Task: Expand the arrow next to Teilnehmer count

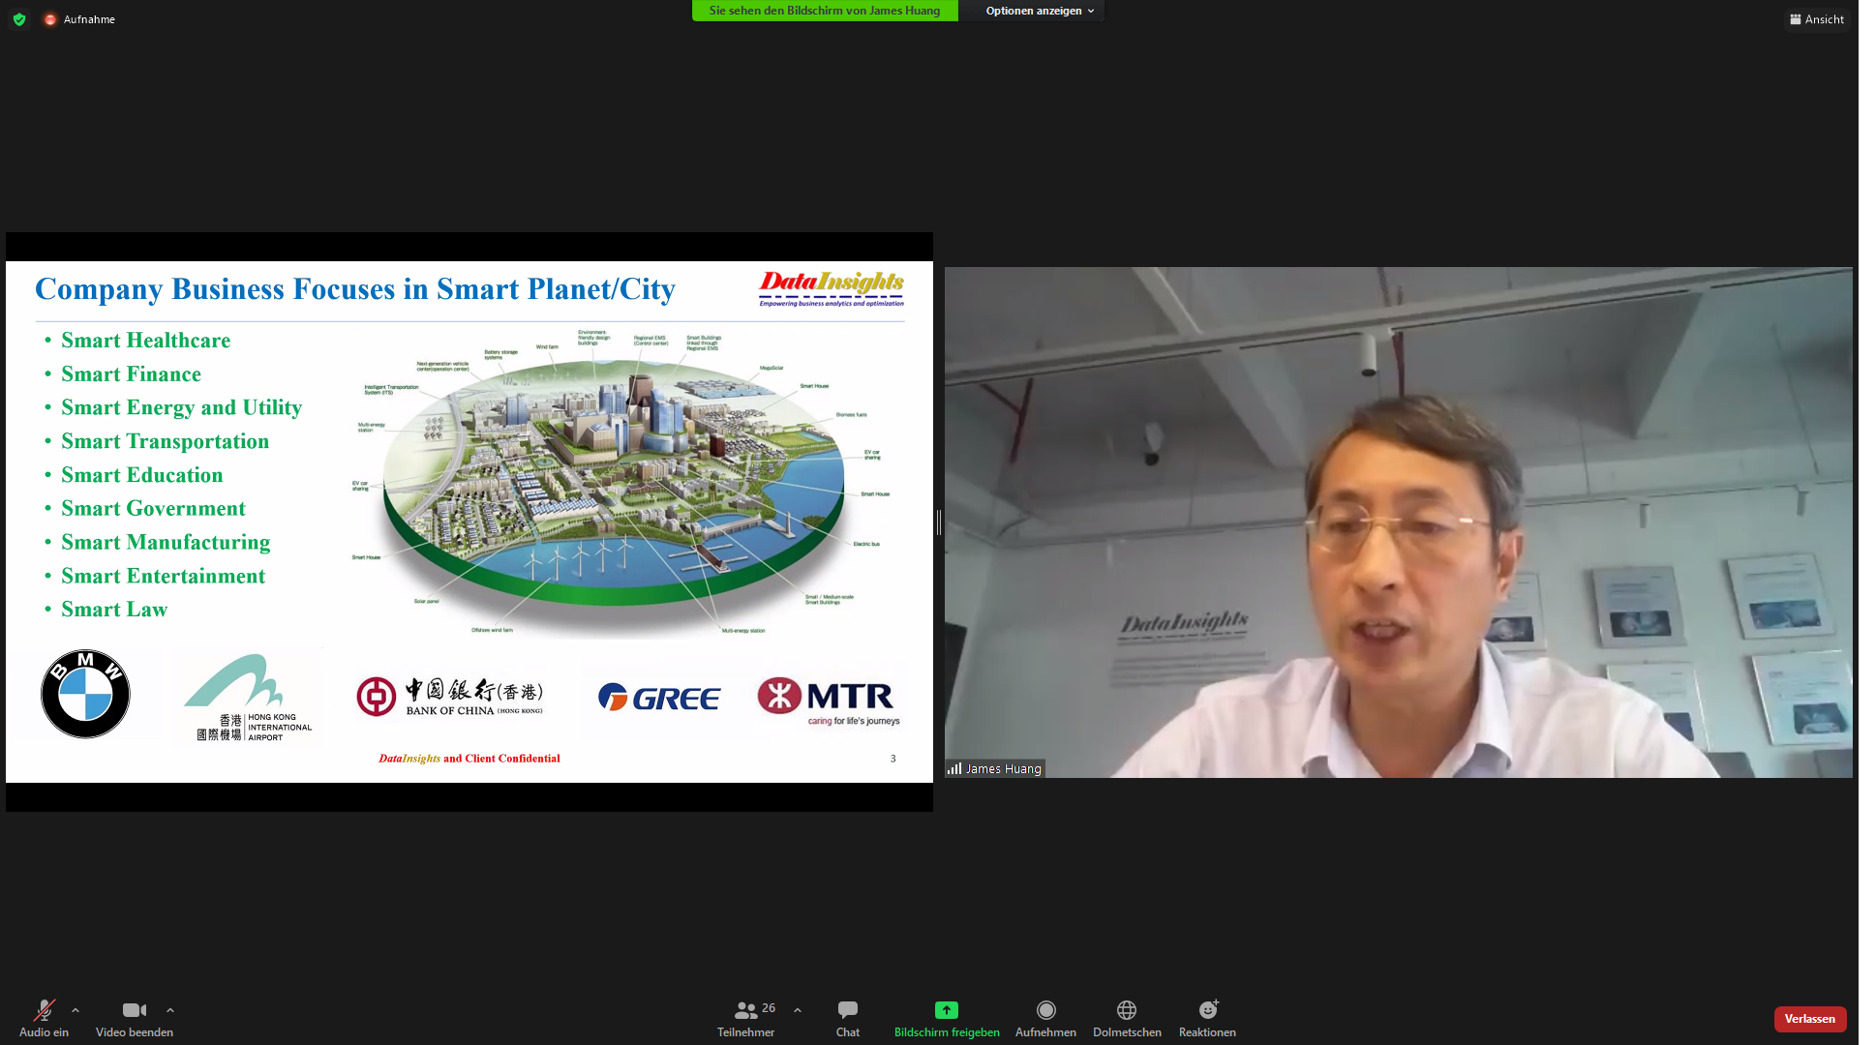Action: 798,1010
